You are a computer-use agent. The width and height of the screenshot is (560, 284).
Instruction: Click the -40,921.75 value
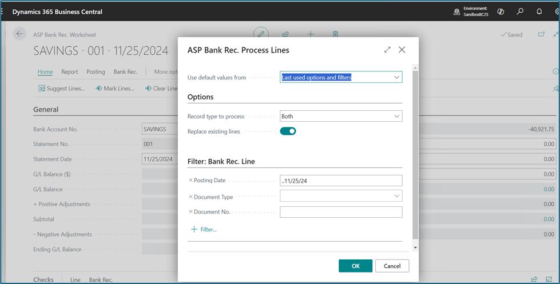(x=541, y=129)
